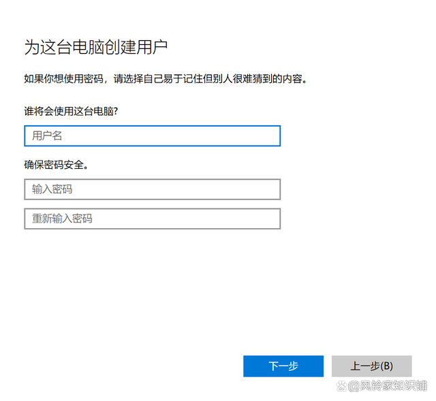Click the 用户名 username input field

pyautogui.click(x=153, y=136)
